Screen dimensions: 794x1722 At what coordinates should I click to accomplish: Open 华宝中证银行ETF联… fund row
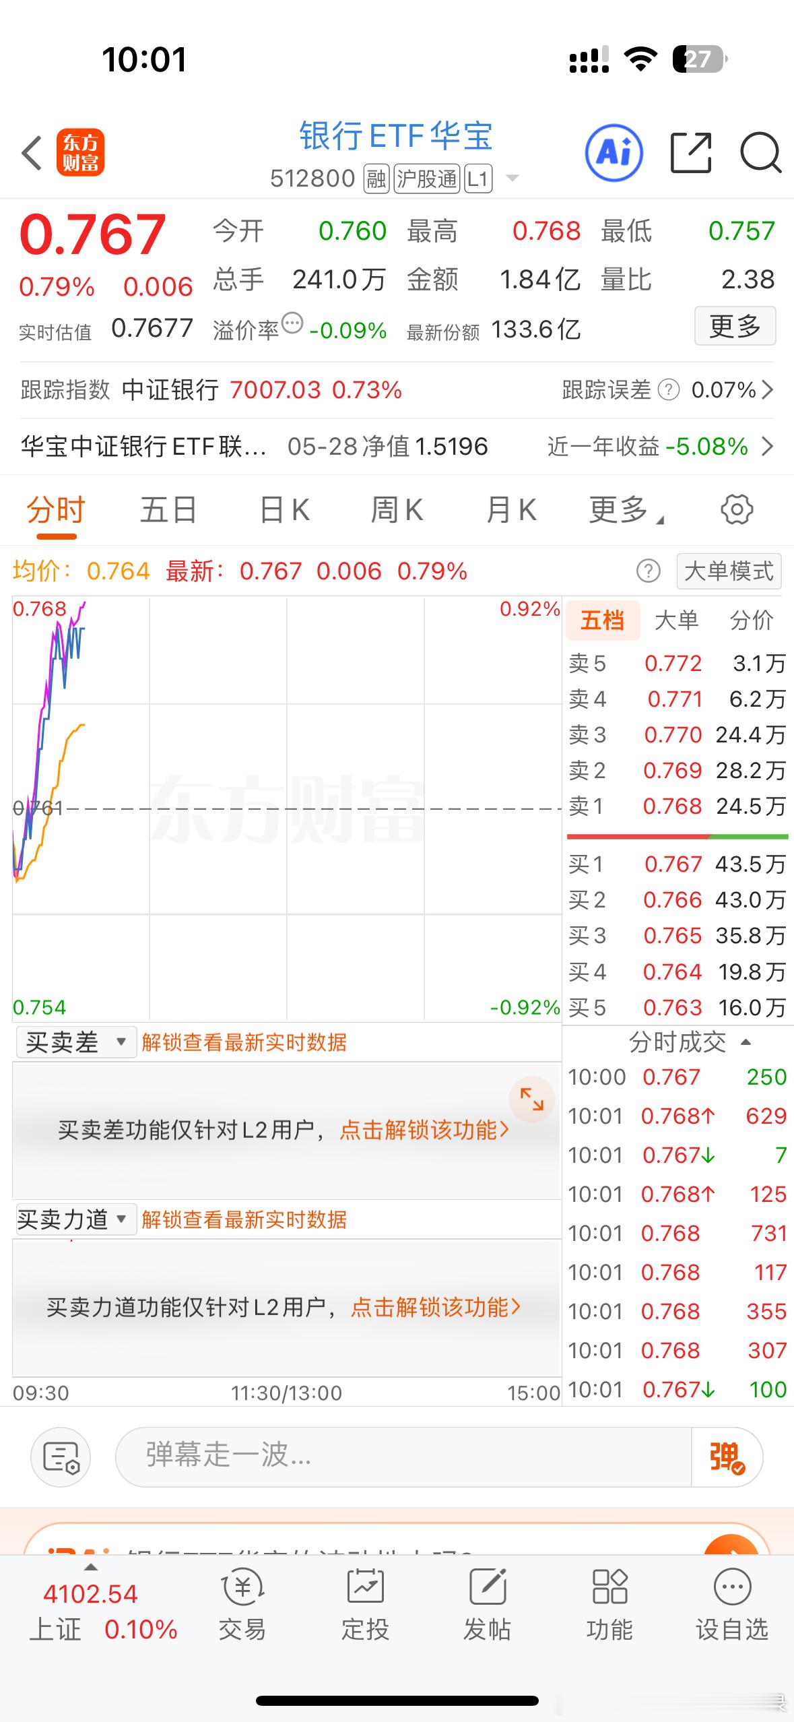397,446
